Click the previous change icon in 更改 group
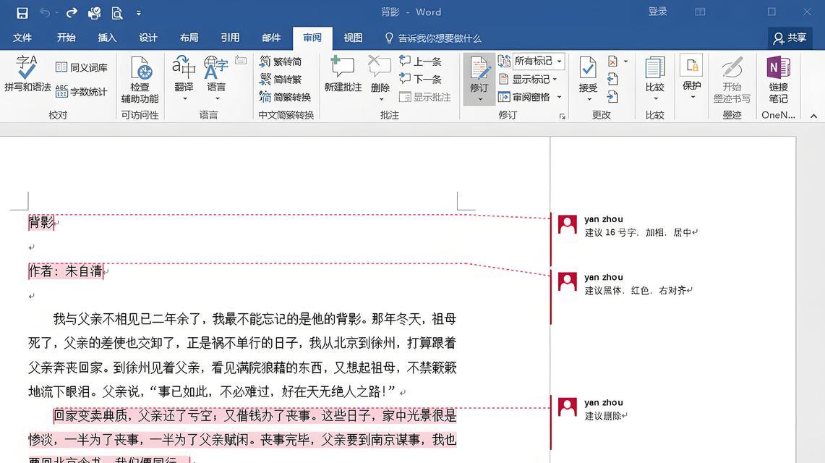 [612, 80]
